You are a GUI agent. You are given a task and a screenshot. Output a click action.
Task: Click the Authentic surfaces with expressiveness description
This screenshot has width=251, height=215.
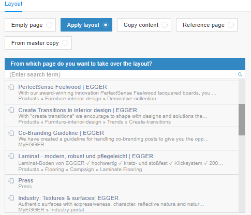coord(111,204)
